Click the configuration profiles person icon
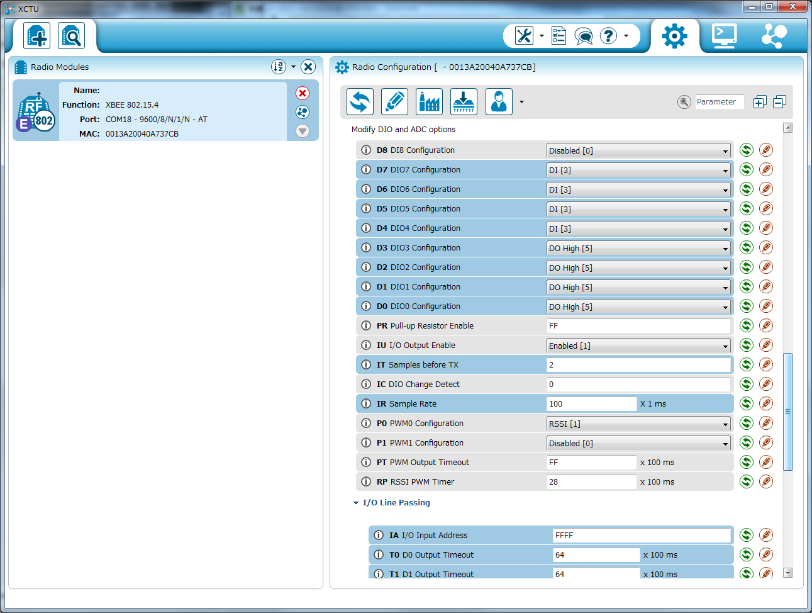The height and width of the screenshot is (613, 812). point(499,101)
